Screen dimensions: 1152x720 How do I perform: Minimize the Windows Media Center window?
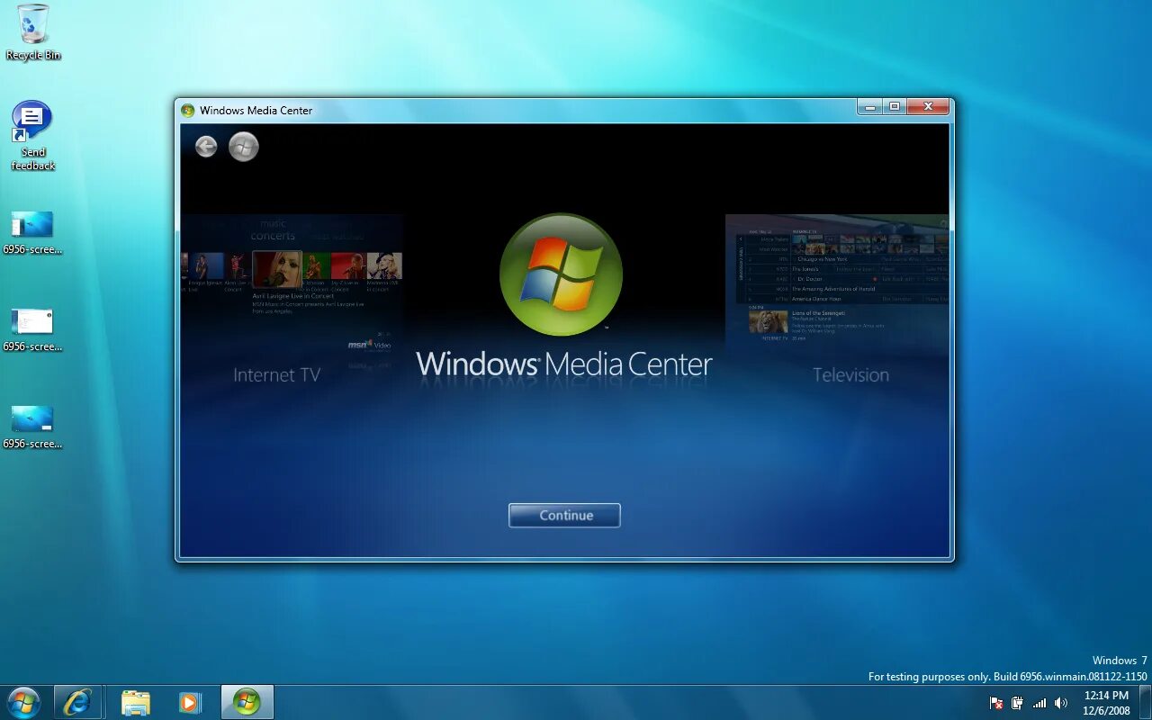tap(869, 107)
